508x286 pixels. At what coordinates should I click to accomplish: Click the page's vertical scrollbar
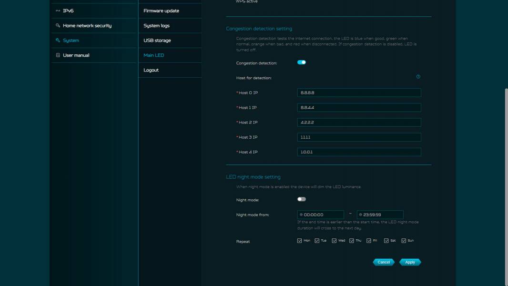pyautogui.click(x=506, y=186)
